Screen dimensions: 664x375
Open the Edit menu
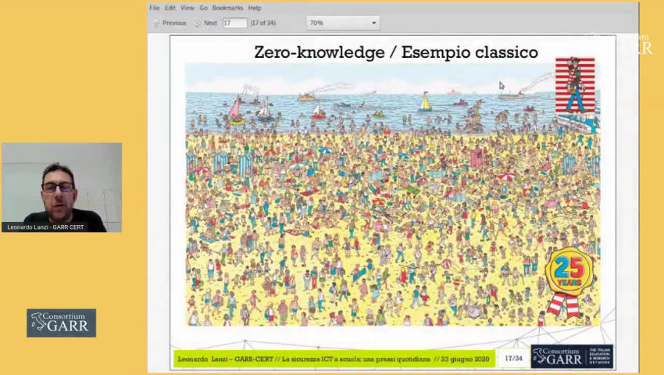click(170, 8)
